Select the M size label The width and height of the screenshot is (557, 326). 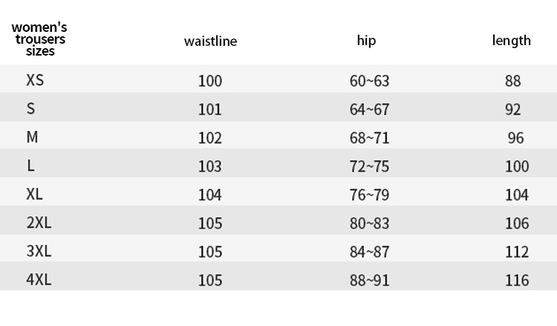[32, 137]
